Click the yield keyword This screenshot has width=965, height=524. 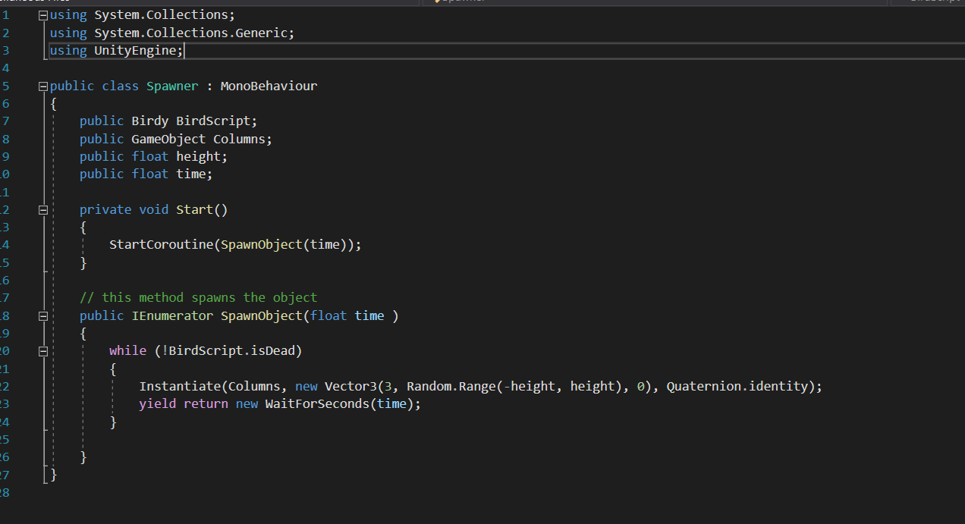click(158, 403)
